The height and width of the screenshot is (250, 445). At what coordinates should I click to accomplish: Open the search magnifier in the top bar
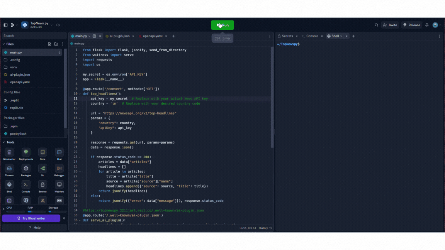click(376, 25)
